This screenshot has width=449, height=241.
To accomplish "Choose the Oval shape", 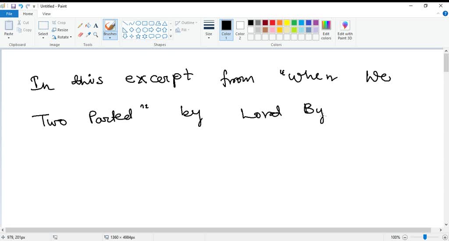I will [138, 24].
